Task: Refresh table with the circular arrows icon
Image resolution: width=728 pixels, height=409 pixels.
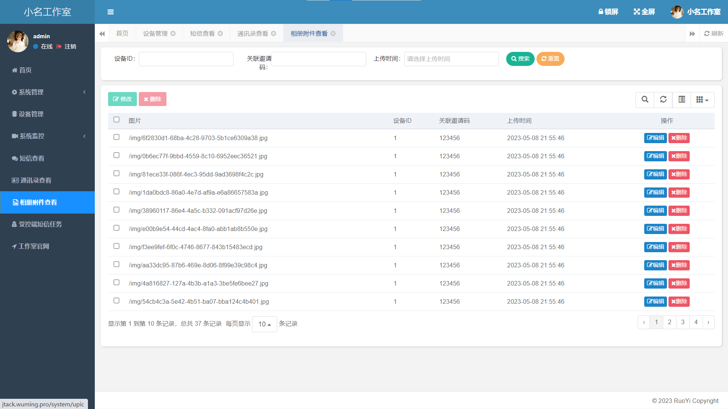Action: click(x=663, y=100)
